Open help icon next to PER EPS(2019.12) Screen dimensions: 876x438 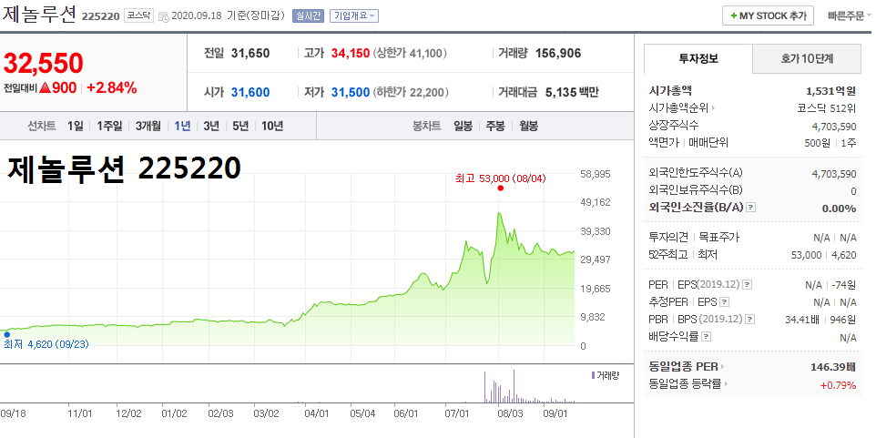coord(748,285)
